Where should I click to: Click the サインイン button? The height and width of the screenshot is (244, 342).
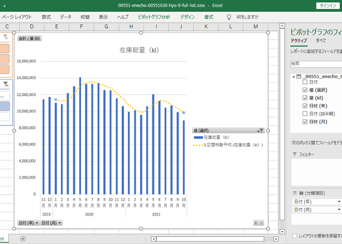[x=328, y=6]
